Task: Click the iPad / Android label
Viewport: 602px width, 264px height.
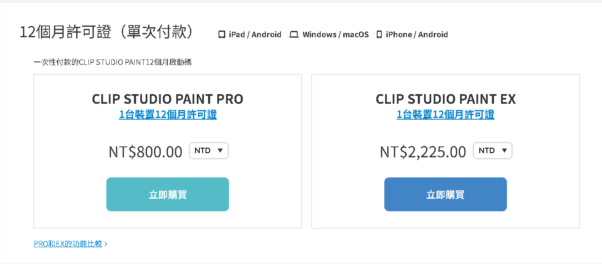Action: coord(255,35)
